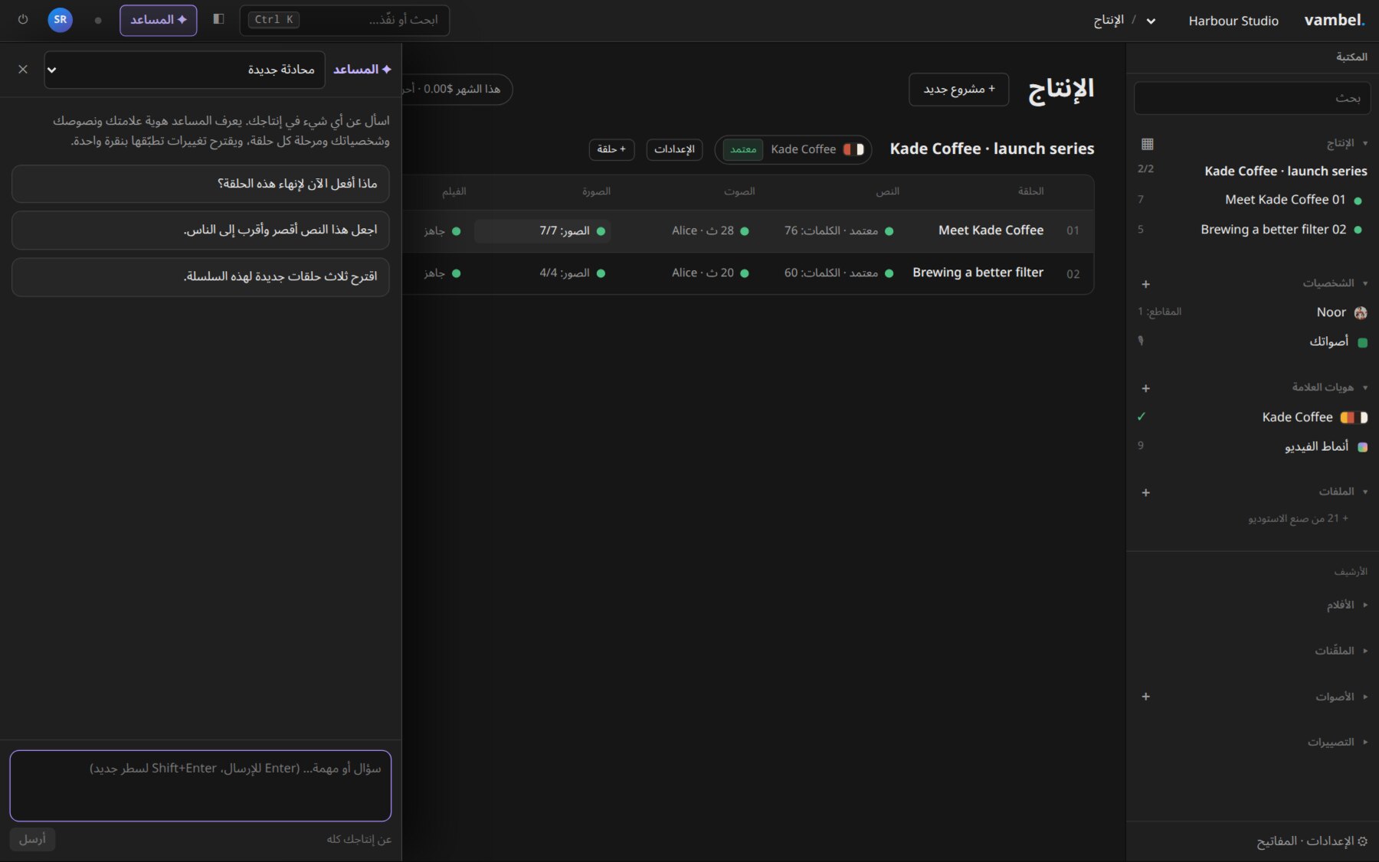Add a new character with the الشخصيات plus
Viewport: 1379px width, 862px height.
[1146, 284]
